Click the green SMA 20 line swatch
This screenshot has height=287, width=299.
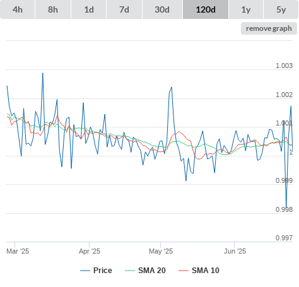pyautogui.click(x=130, y=271)
